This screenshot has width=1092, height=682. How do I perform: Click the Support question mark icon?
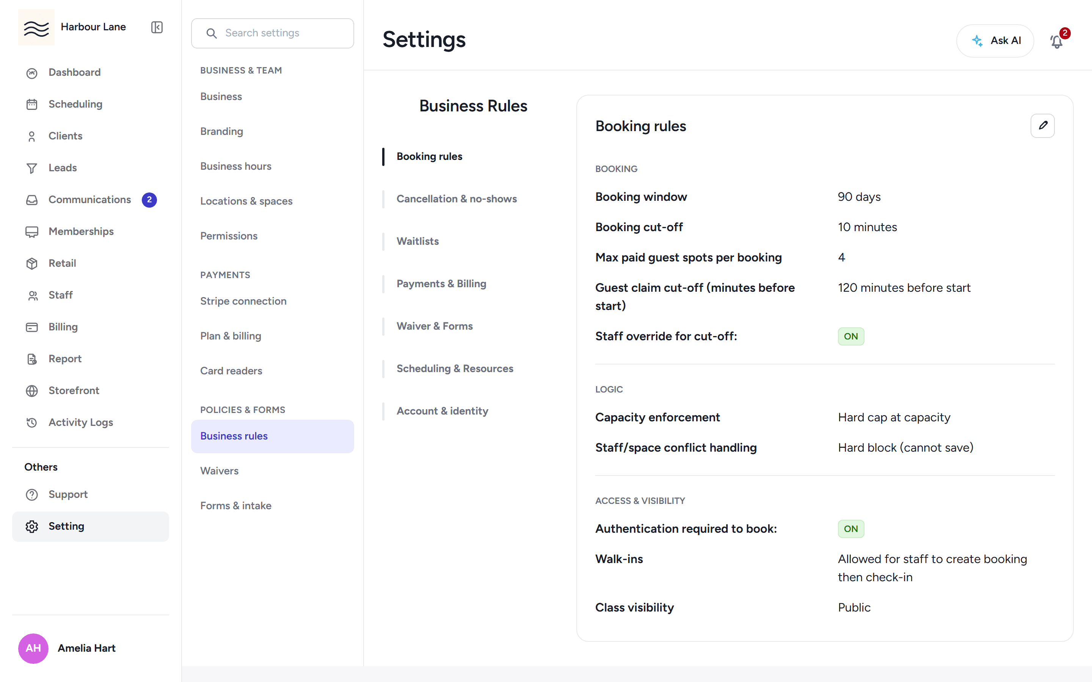tap(31, 495)
